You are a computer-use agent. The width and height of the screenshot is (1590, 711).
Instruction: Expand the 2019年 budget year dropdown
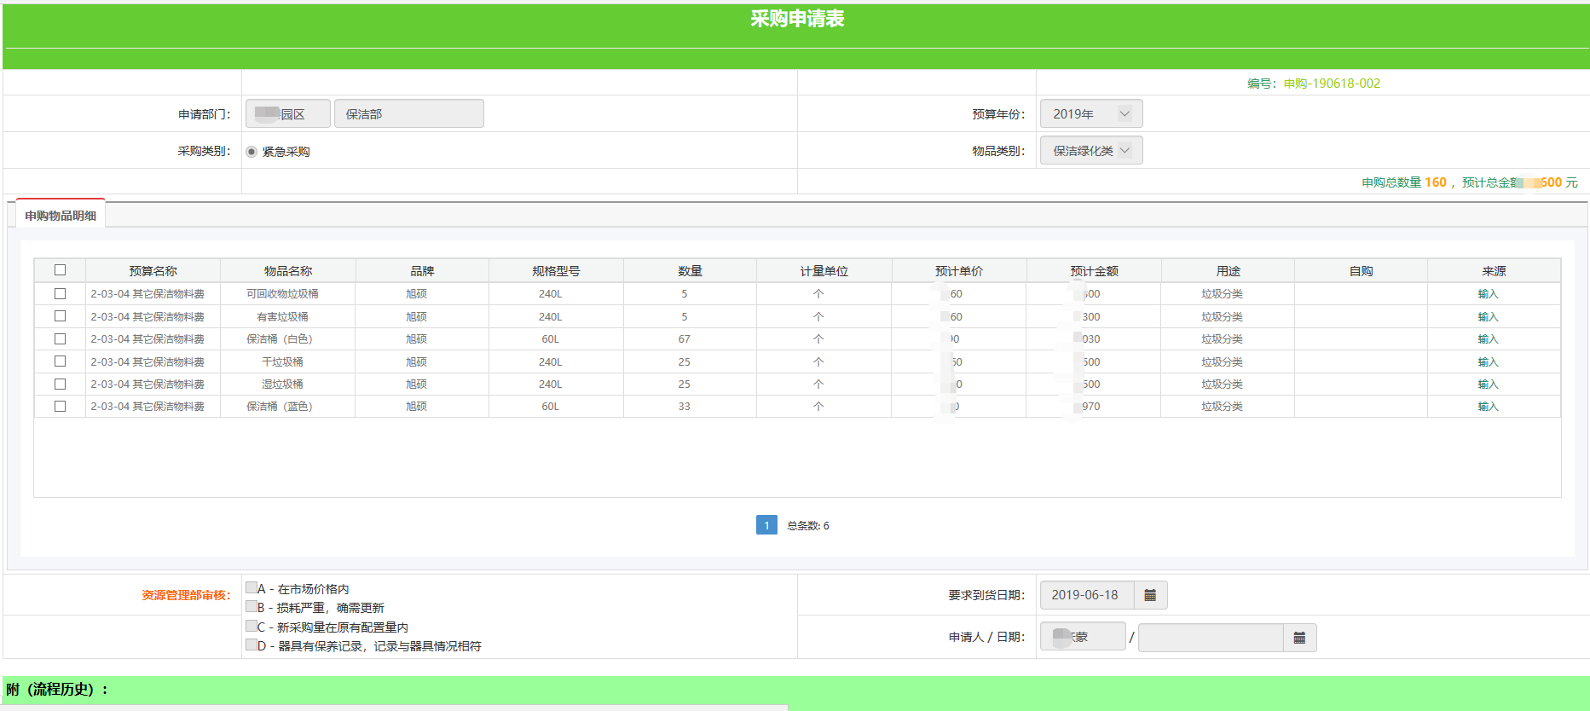1090,114
